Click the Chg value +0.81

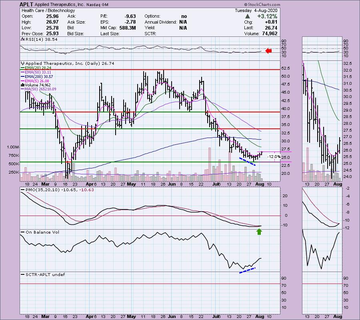click(x=271, y=22)
